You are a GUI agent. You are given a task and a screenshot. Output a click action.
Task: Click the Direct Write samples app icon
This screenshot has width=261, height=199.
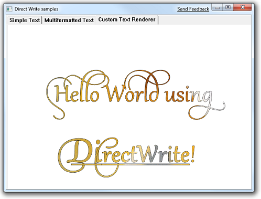[x=9, y=9]
